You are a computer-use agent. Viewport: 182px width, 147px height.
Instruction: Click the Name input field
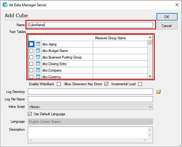[90, 25]
